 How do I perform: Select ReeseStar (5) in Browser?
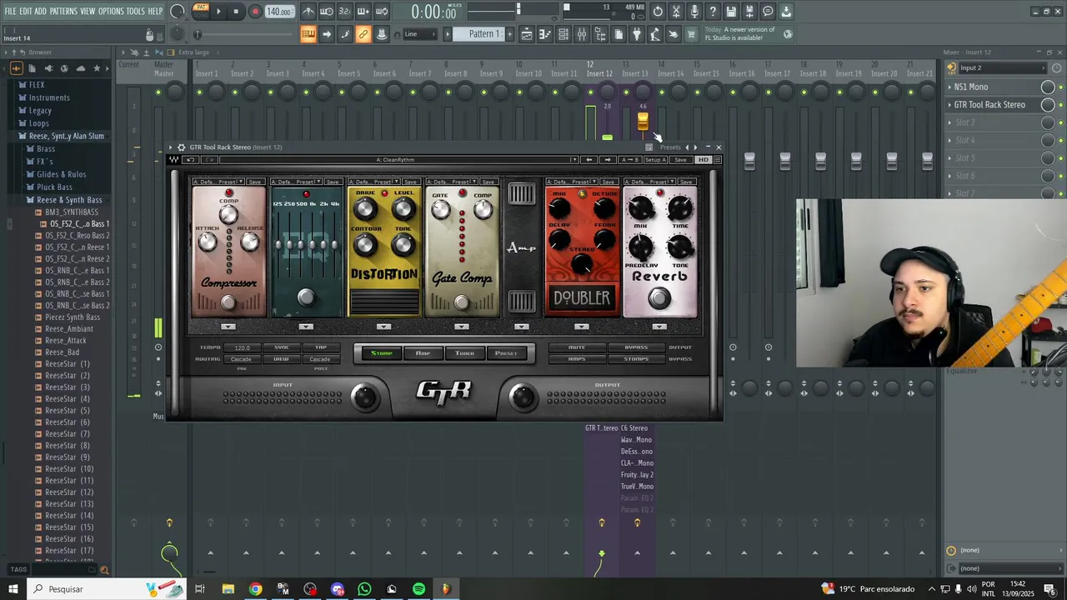click(68, 411)
